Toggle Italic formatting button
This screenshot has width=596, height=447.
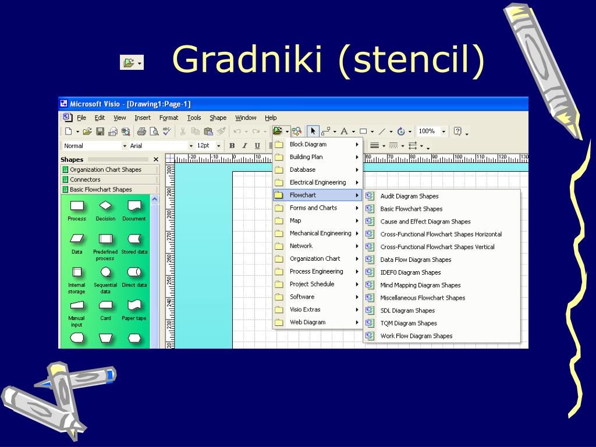coord(245,146)
